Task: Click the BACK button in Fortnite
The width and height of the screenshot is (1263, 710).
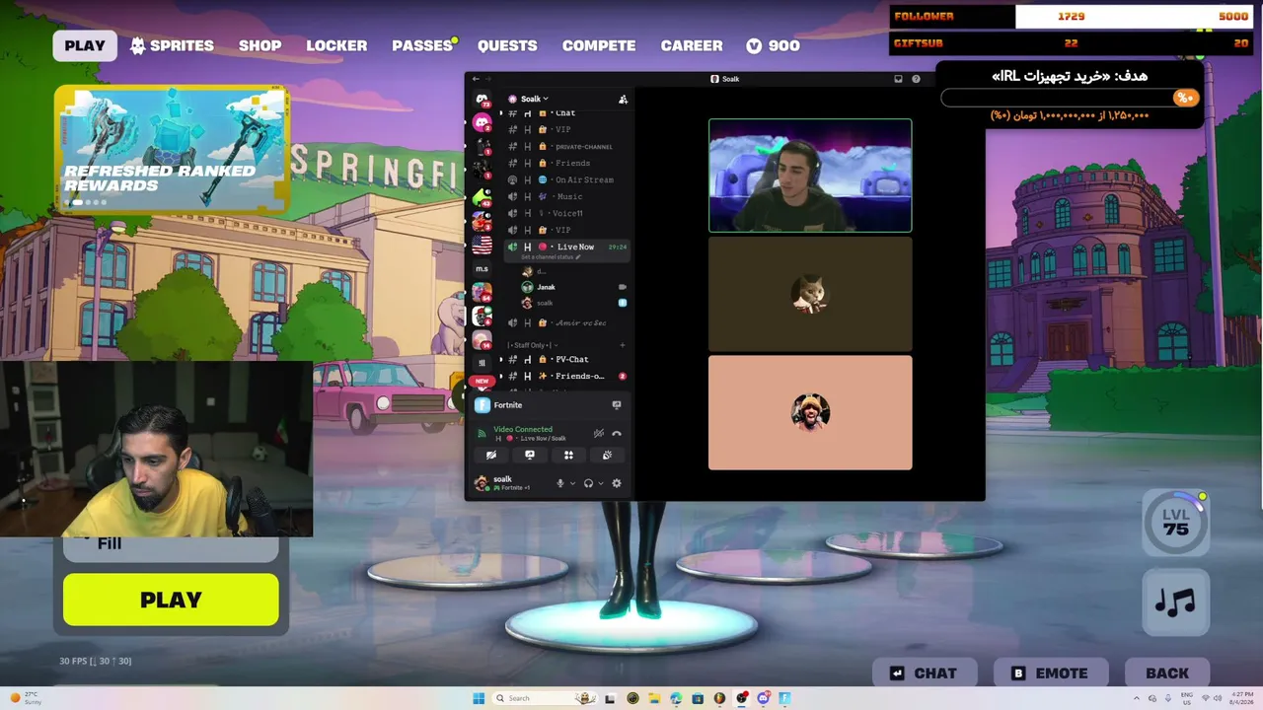Action: (x=1167, y=674)
